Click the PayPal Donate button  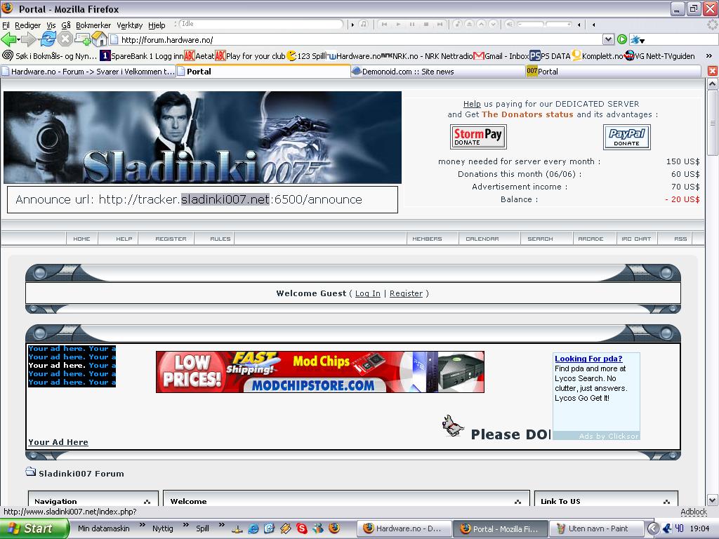coord(626,137)
